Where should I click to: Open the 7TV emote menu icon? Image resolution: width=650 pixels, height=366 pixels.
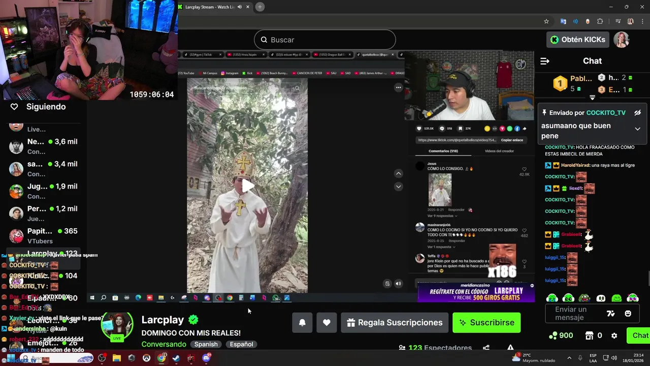click(611, 314)
